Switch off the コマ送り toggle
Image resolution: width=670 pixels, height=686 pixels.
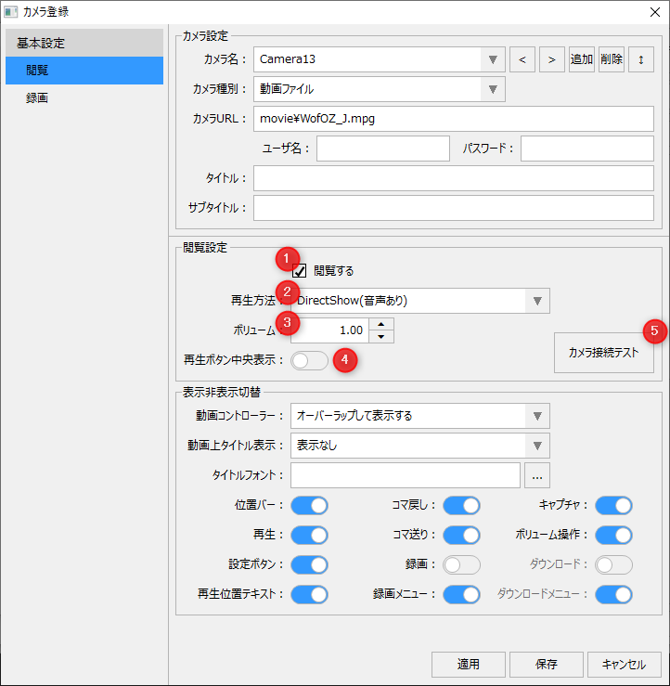(x=461, y=535)
